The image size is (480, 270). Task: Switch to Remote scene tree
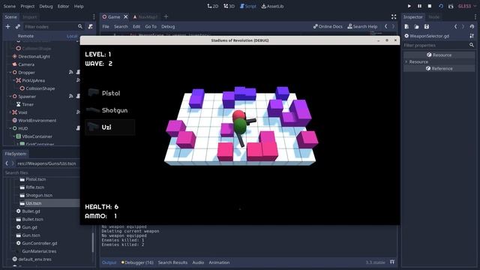point(25,36)
